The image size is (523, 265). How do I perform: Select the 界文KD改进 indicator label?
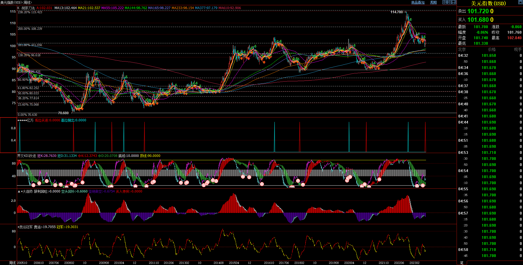tap(26, 156)
